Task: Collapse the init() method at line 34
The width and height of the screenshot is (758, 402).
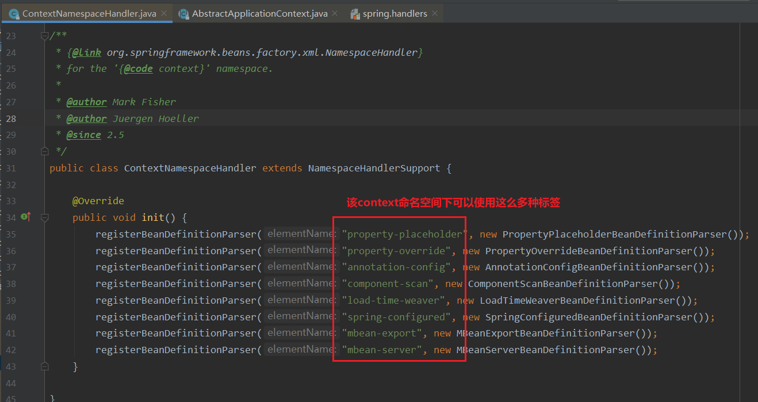Action: coord(45,217)
